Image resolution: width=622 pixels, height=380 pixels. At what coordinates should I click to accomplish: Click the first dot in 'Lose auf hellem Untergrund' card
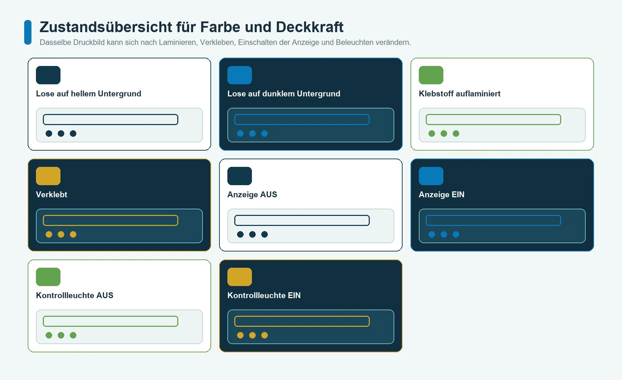coord(49,133)
